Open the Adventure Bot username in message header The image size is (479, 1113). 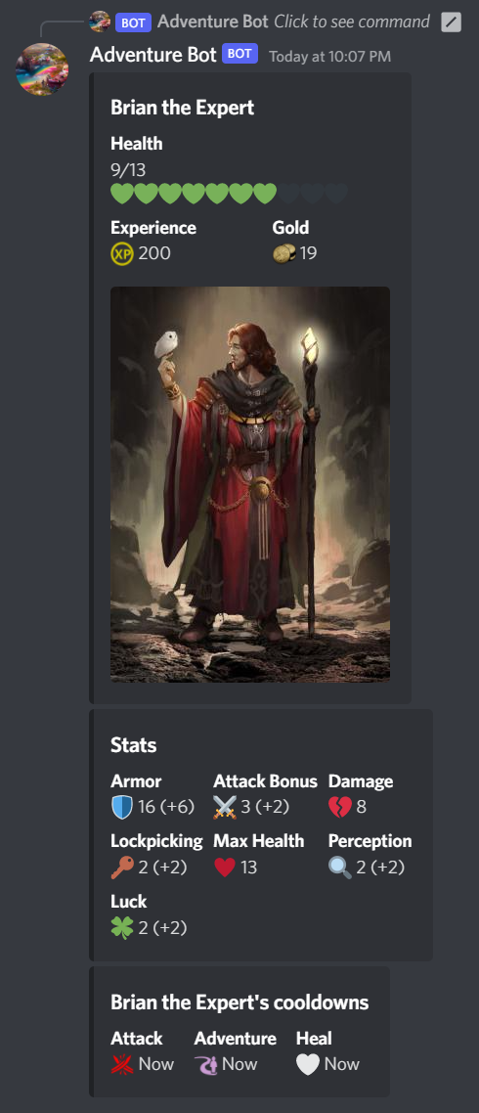(x=152, y=55)
